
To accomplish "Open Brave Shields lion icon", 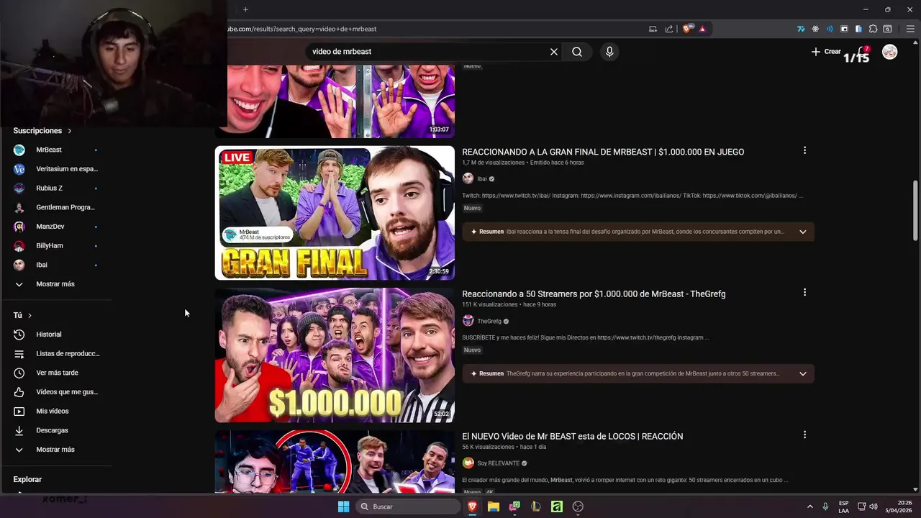I will point(687,29).
